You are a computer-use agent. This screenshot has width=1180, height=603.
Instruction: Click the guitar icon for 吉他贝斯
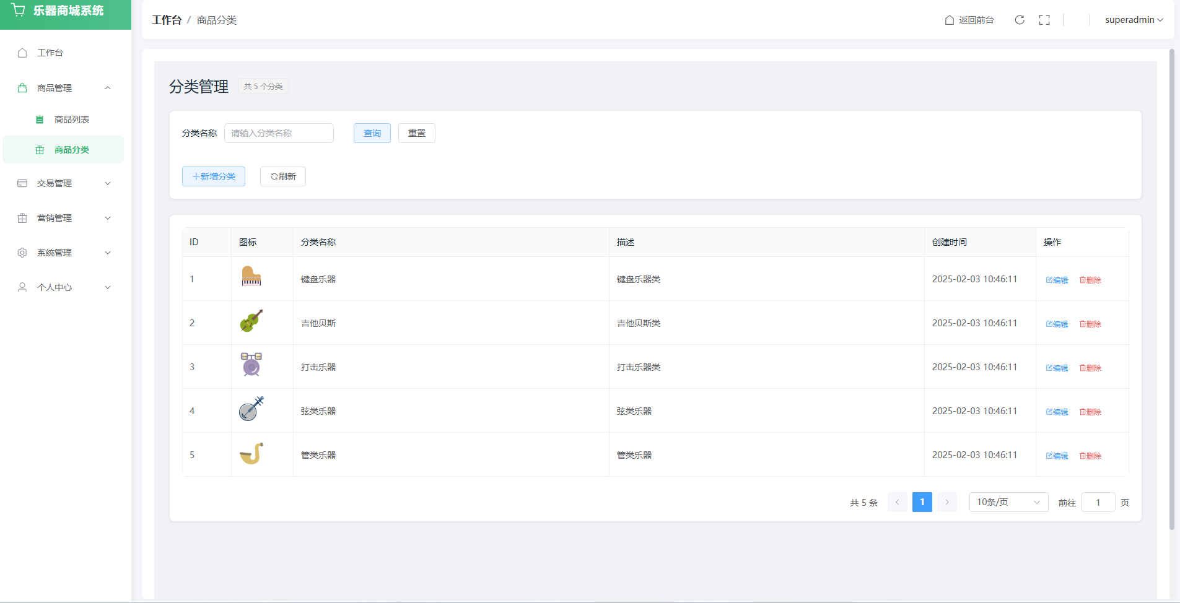click(x=251, y=321)
